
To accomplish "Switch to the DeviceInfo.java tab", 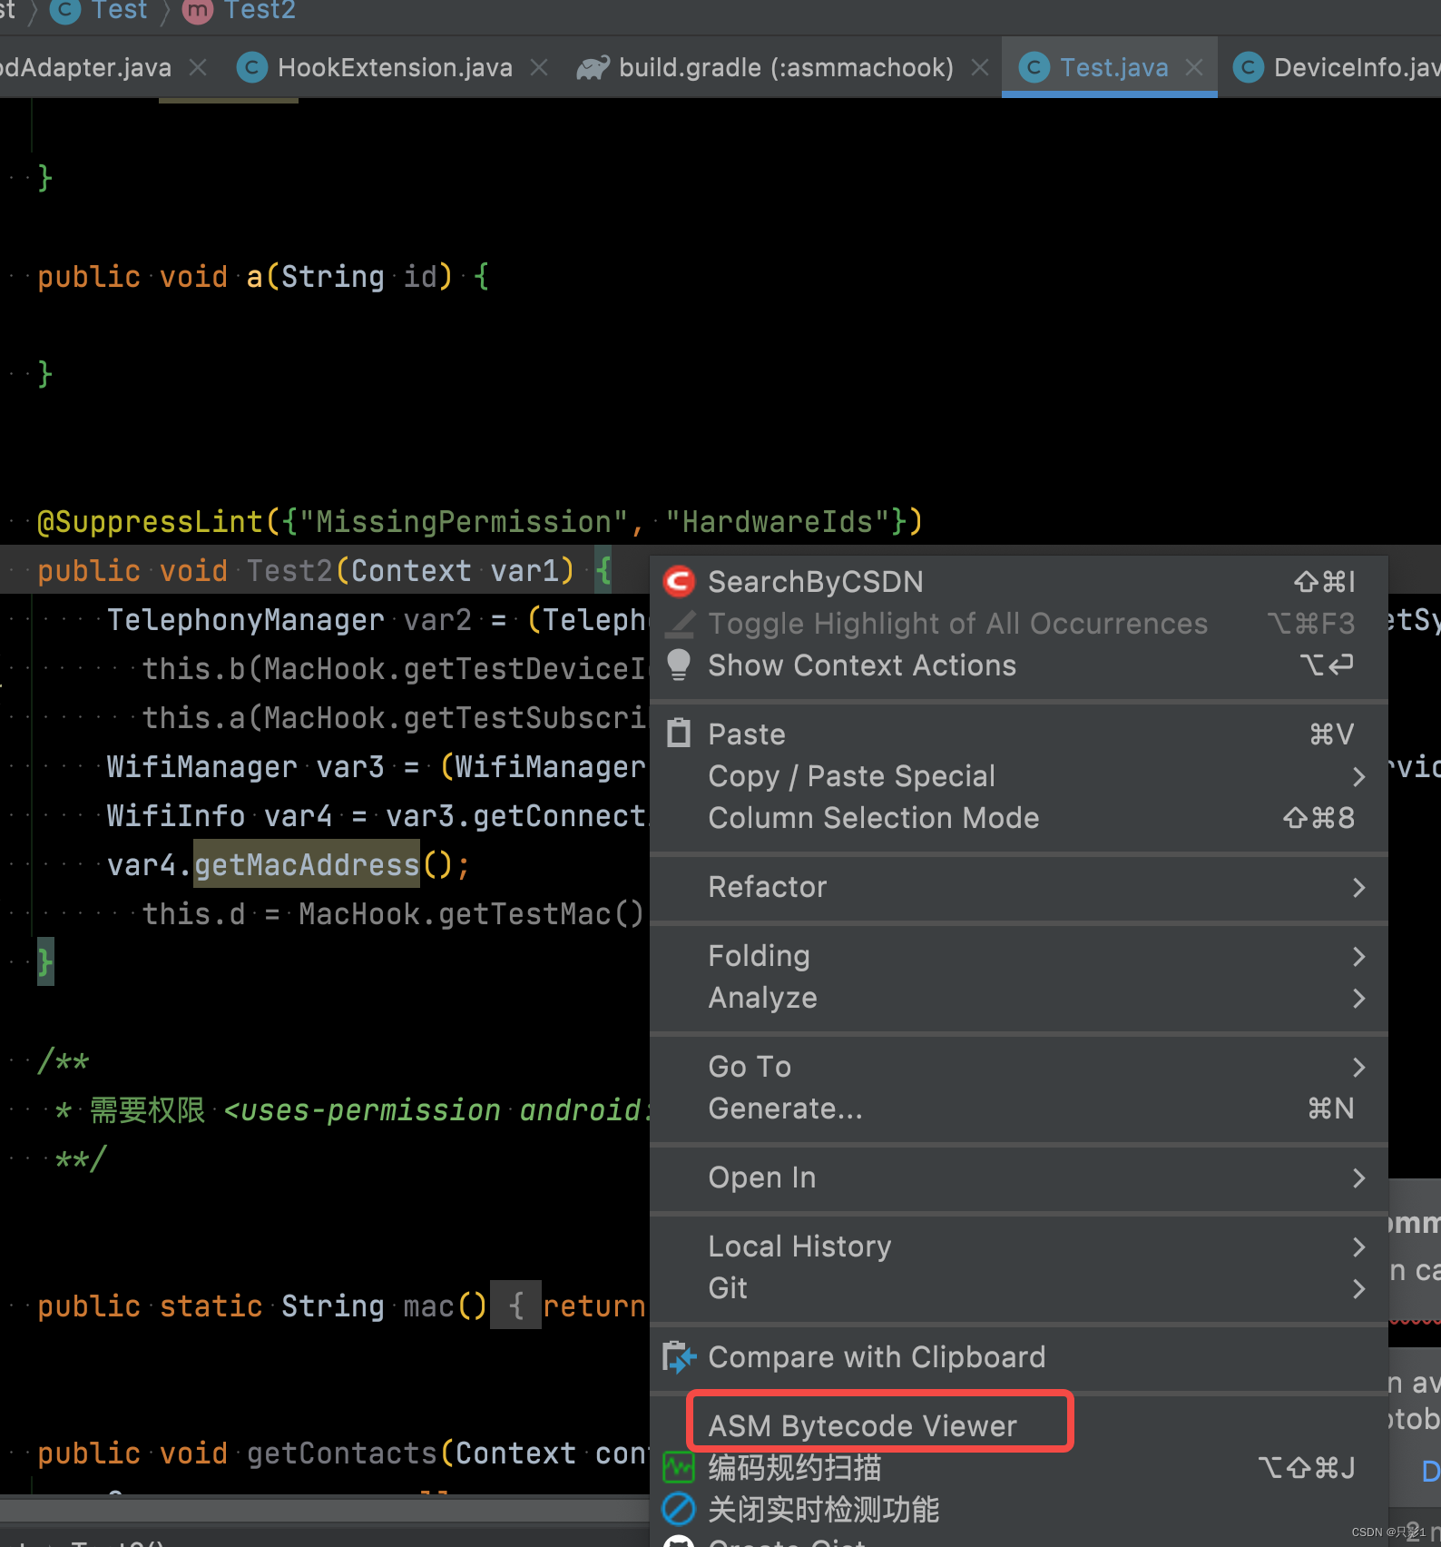I will pos(1357,67).
